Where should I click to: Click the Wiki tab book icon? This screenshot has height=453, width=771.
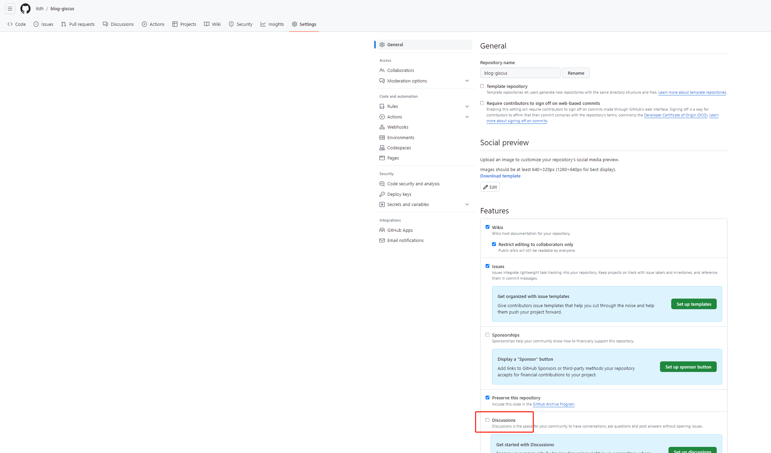[207, 24]
